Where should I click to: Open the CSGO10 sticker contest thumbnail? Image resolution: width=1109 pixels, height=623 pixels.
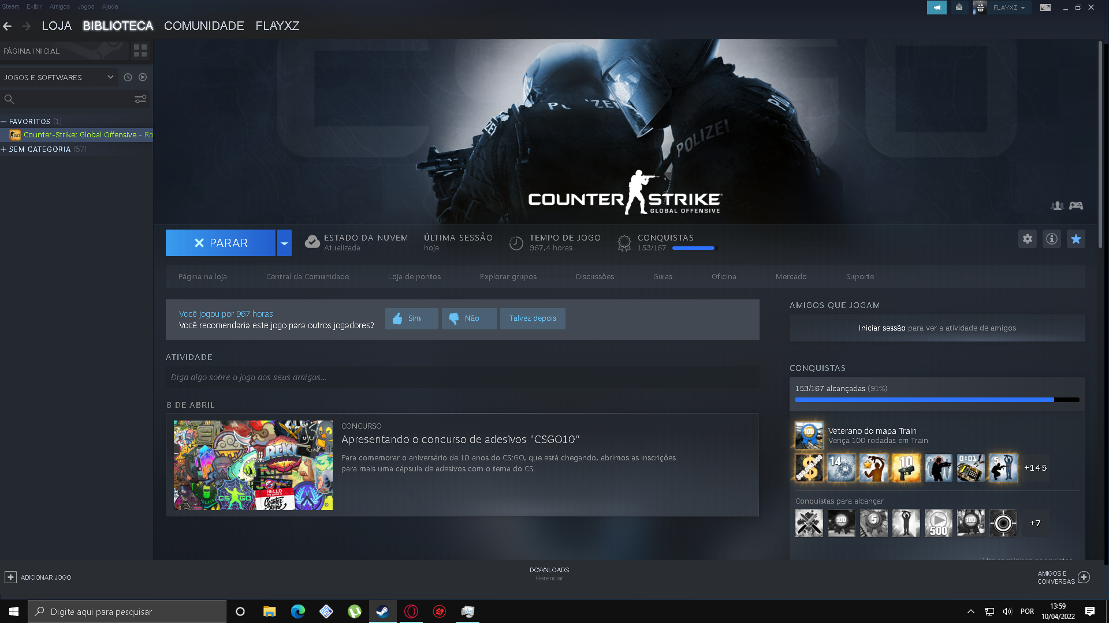coord(253,465)
